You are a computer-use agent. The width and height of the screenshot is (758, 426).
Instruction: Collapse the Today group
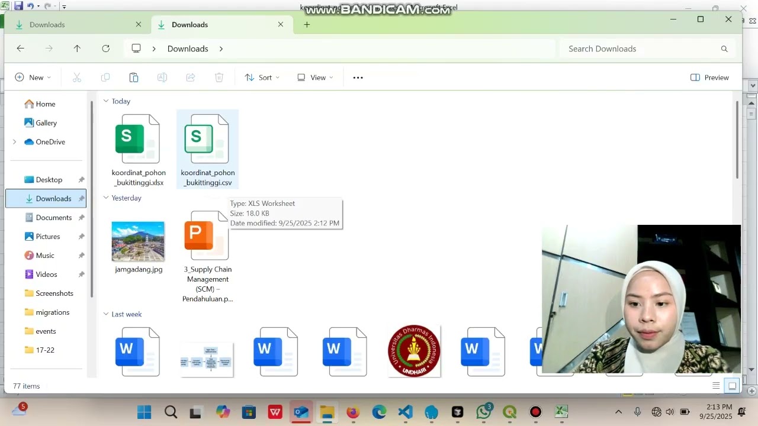click(106, 101)
